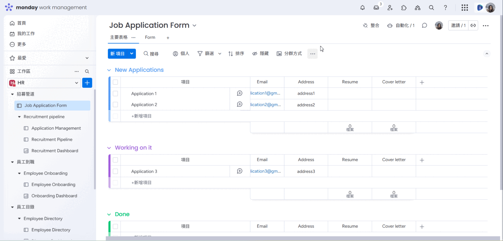Image resolution: width=503 pixels, height=241 pixels.
Task: Open the inbox with 3 updates
Action: (377, 8)
